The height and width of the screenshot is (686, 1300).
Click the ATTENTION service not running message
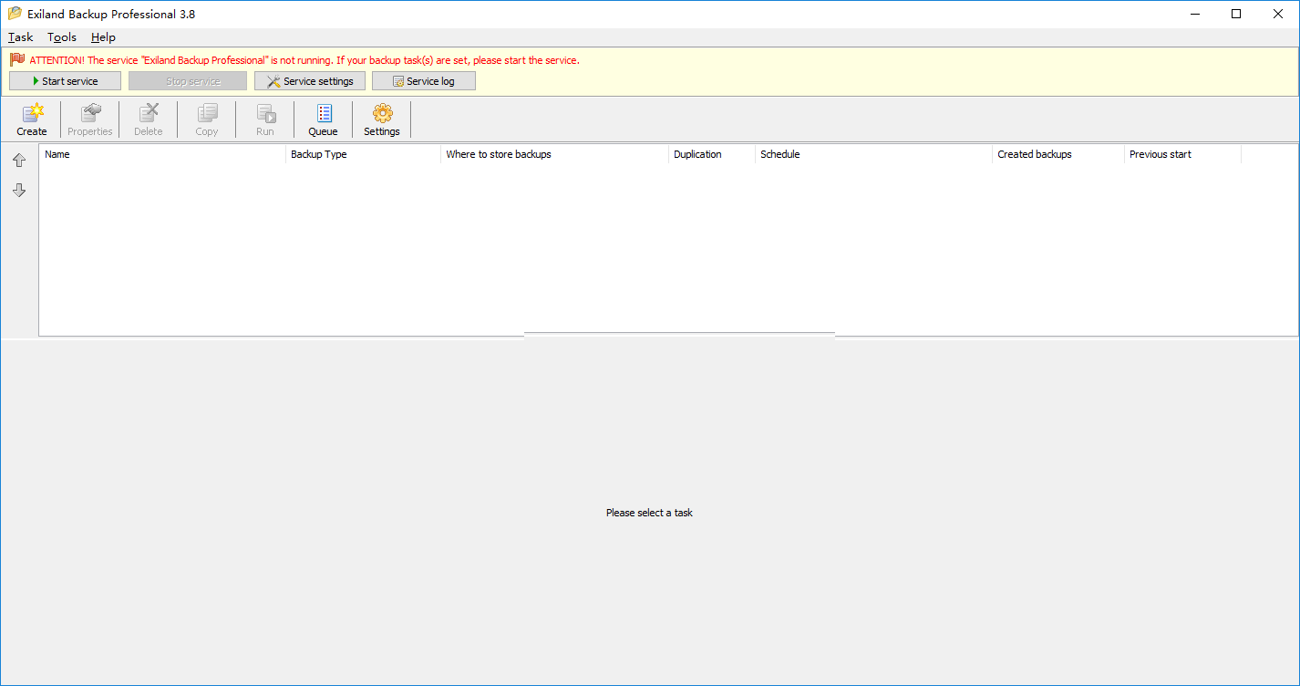tap(304, 60)
